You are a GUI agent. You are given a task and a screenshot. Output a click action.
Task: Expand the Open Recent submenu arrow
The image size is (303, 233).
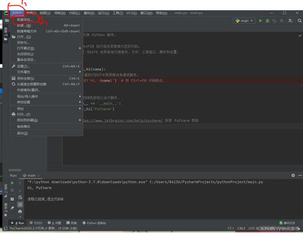point(80,49)
